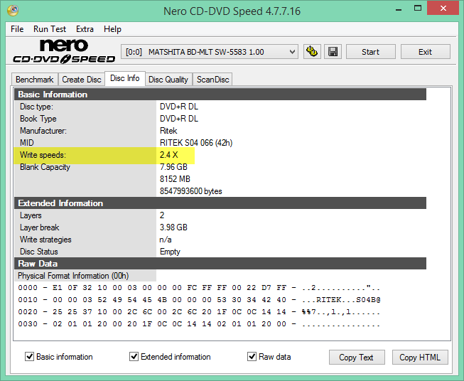Click the Start button

370,52
